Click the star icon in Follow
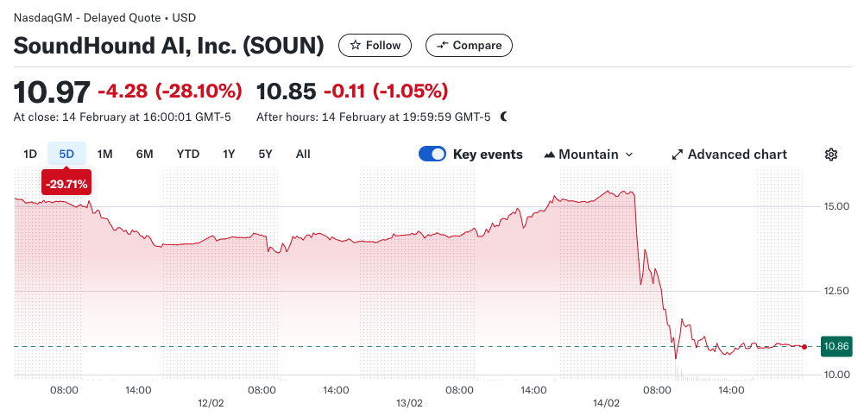Screen dimensions: 864x416 coord(356,46)
